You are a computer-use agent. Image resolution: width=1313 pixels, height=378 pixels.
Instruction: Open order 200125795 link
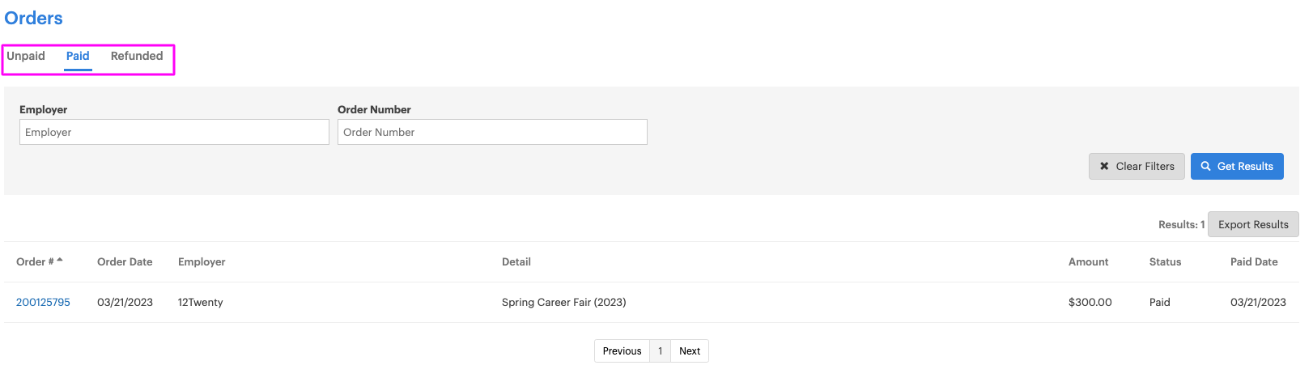(x=43, y=302)
